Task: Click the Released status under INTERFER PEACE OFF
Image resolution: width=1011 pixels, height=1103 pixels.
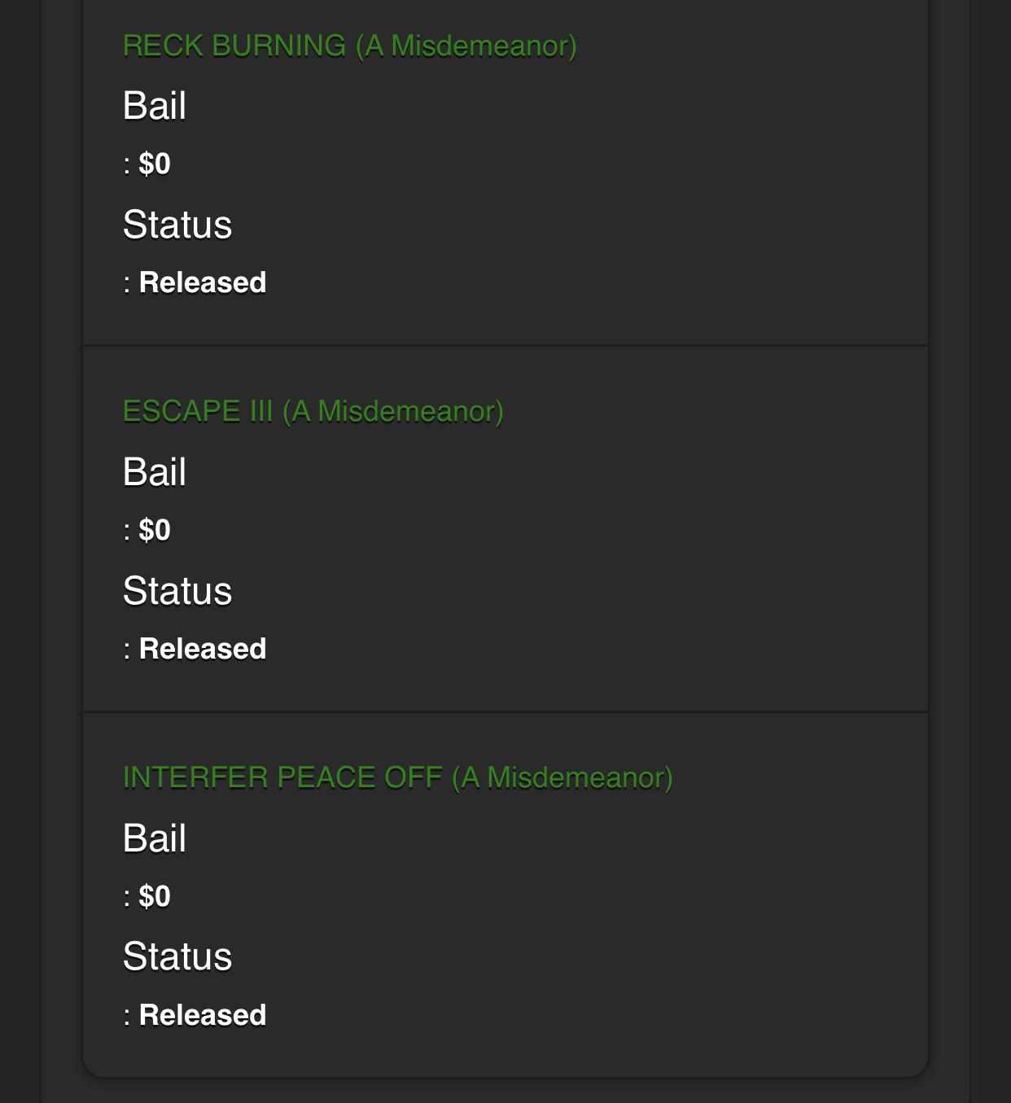Action: pyautogui.click(x=203, y=1015)
